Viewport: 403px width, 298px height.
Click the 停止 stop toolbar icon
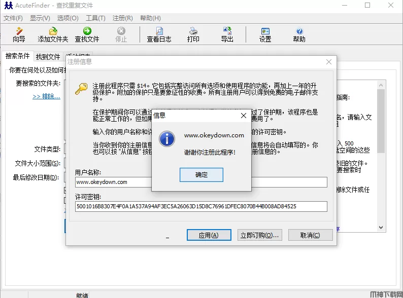pos(121,34)
